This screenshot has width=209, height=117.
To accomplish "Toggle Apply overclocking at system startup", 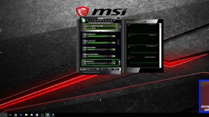I will [x=82, y=72].
